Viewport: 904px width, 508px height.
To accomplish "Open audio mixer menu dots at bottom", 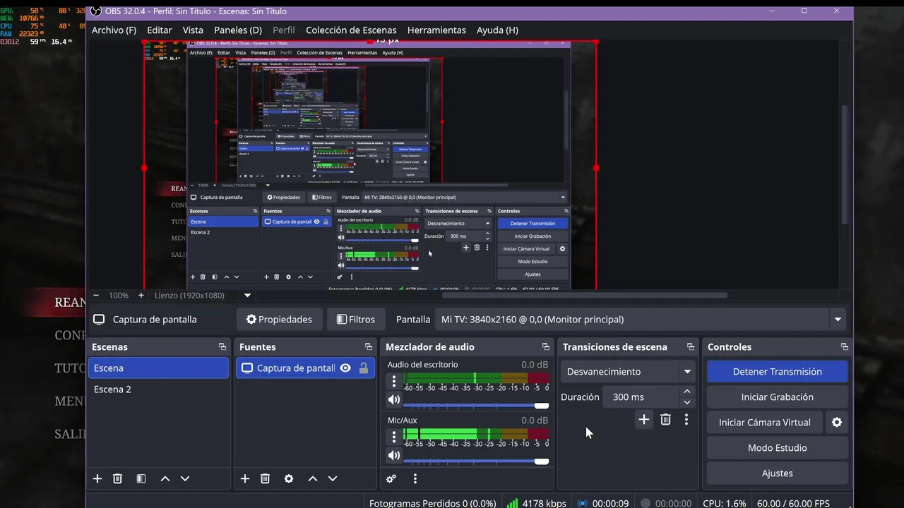I will point(415,478).
